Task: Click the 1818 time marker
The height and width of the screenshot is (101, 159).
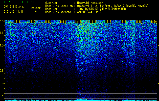Action: (x=124, y=21)
